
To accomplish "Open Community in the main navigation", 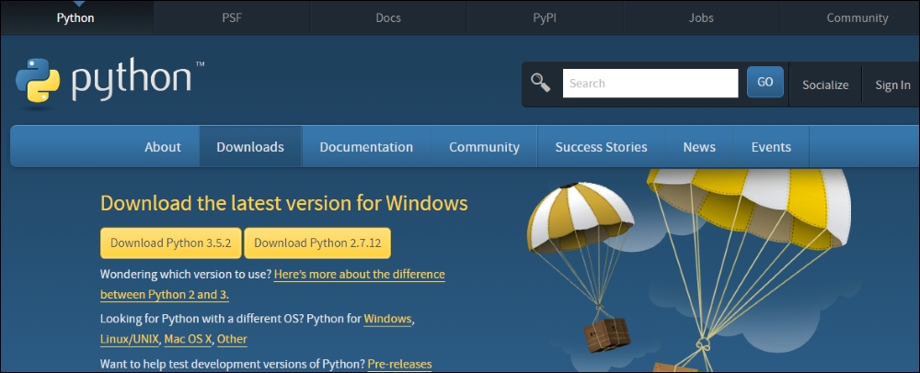I will pyautogui.click(x=484, y=147).
